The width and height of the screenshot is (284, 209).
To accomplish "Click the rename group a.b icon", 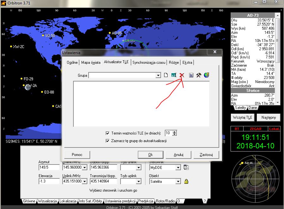I will click(x=174, y=75).
